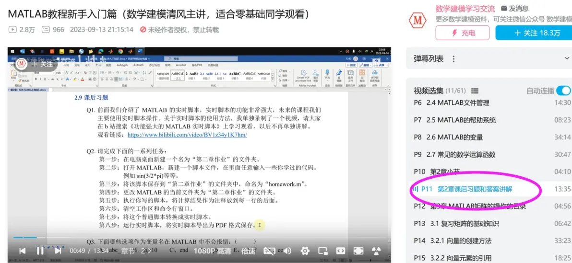Click the text highlight color icon
Image resolution: width=572 pixels, height=263 pixels.
75,79
